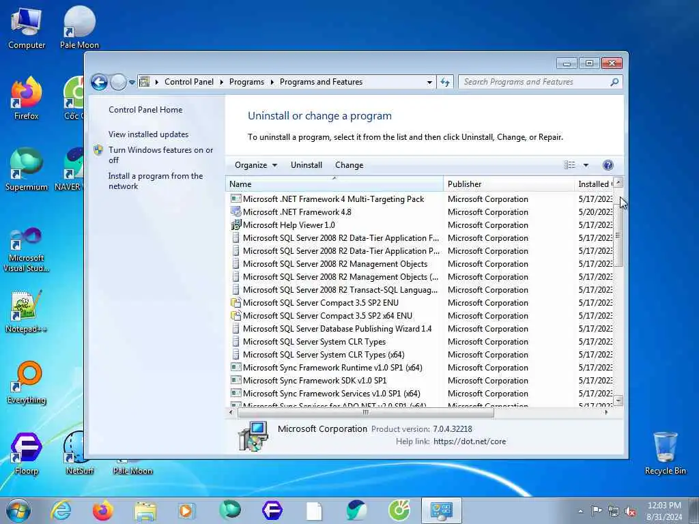Click the Action Center flag tray icon
699x524 pixels.
[x=597, y=510]
